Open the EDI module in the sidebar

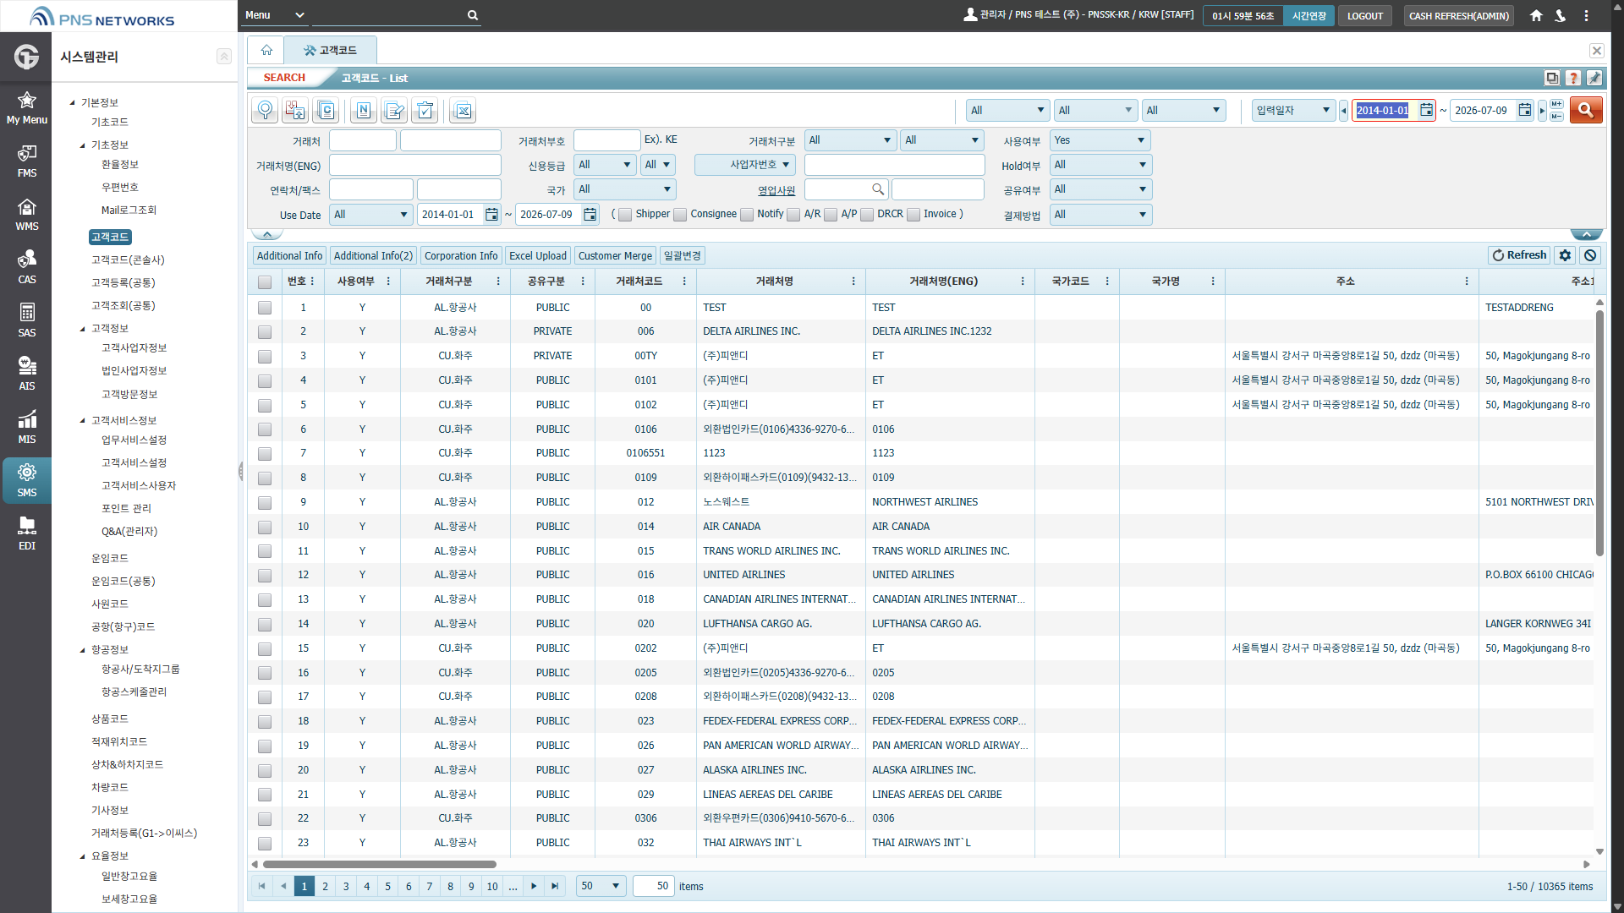pyautogui.click(x=27, y=533)
